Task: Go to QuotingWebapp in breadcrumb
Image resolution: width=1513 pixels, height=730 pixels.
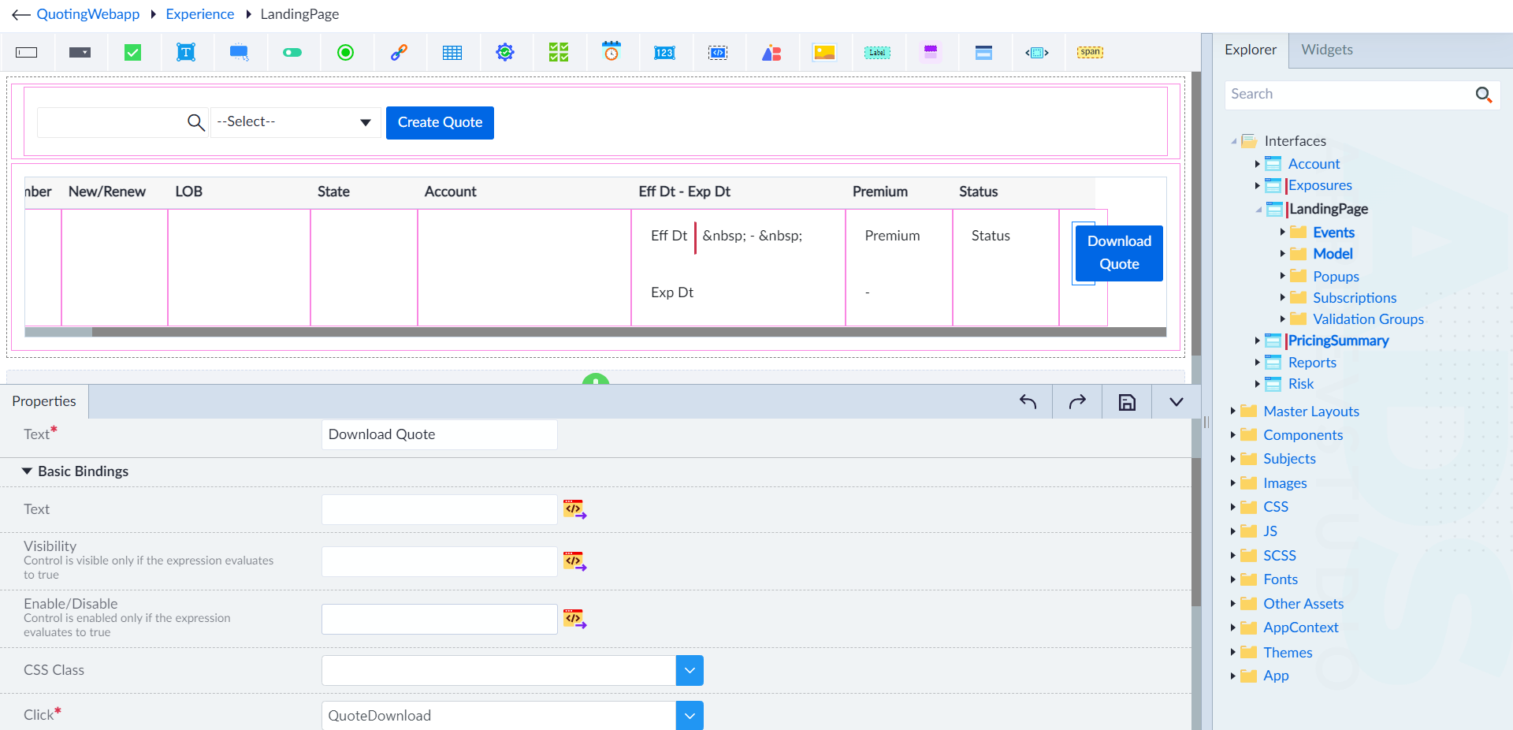Action: pos(88,14)
